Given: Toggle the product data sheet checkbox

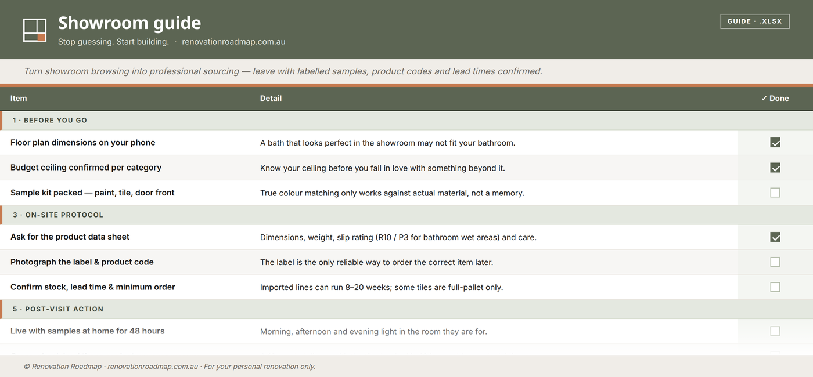Looking at the screenshot, I should coord(775,237).
